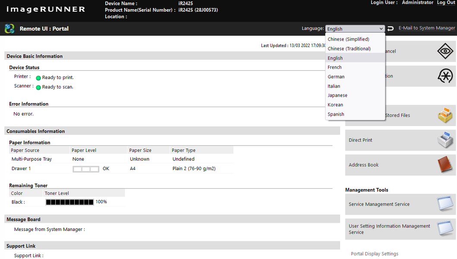This screenshot has width=457, height=259.
Task: Click the No error message
Action: tap(23, 114)
